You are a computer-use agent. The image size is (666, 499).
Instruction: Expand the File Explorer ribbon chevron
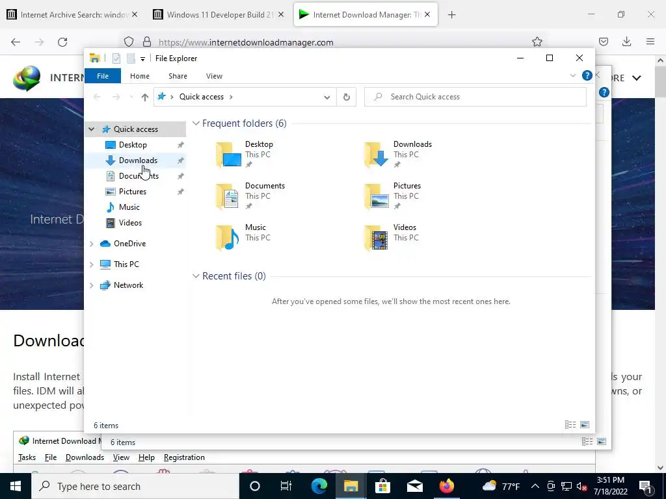572,75
